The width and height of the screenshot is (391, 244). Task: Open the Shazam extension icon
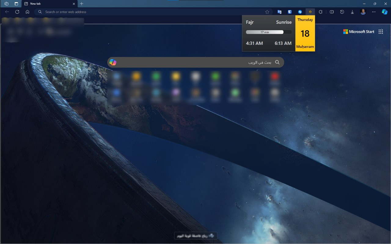[300, 12]
